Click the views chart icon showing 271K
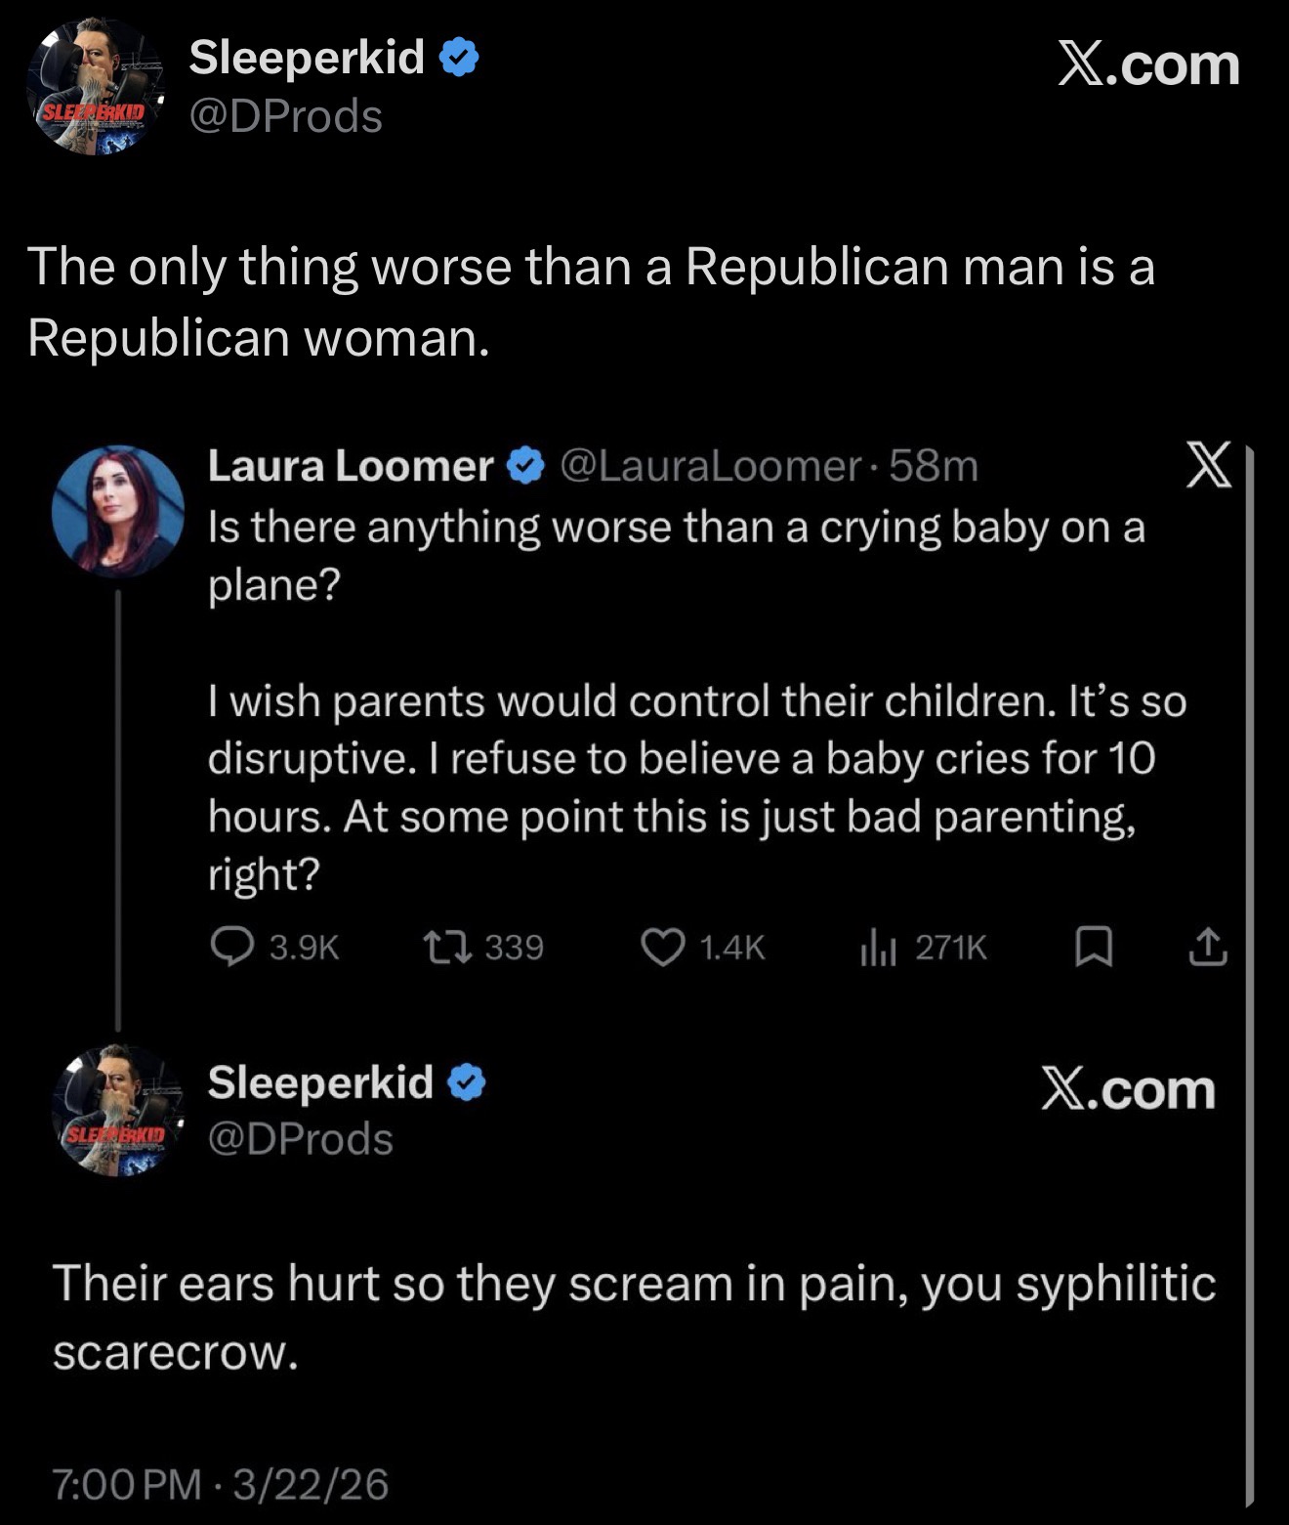 [878, 947]
